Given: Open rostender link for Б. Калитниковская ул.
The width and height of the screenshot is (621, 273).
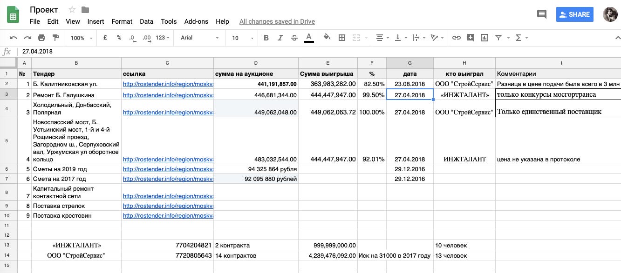Looking at the screenshot, I should (168, 84).
